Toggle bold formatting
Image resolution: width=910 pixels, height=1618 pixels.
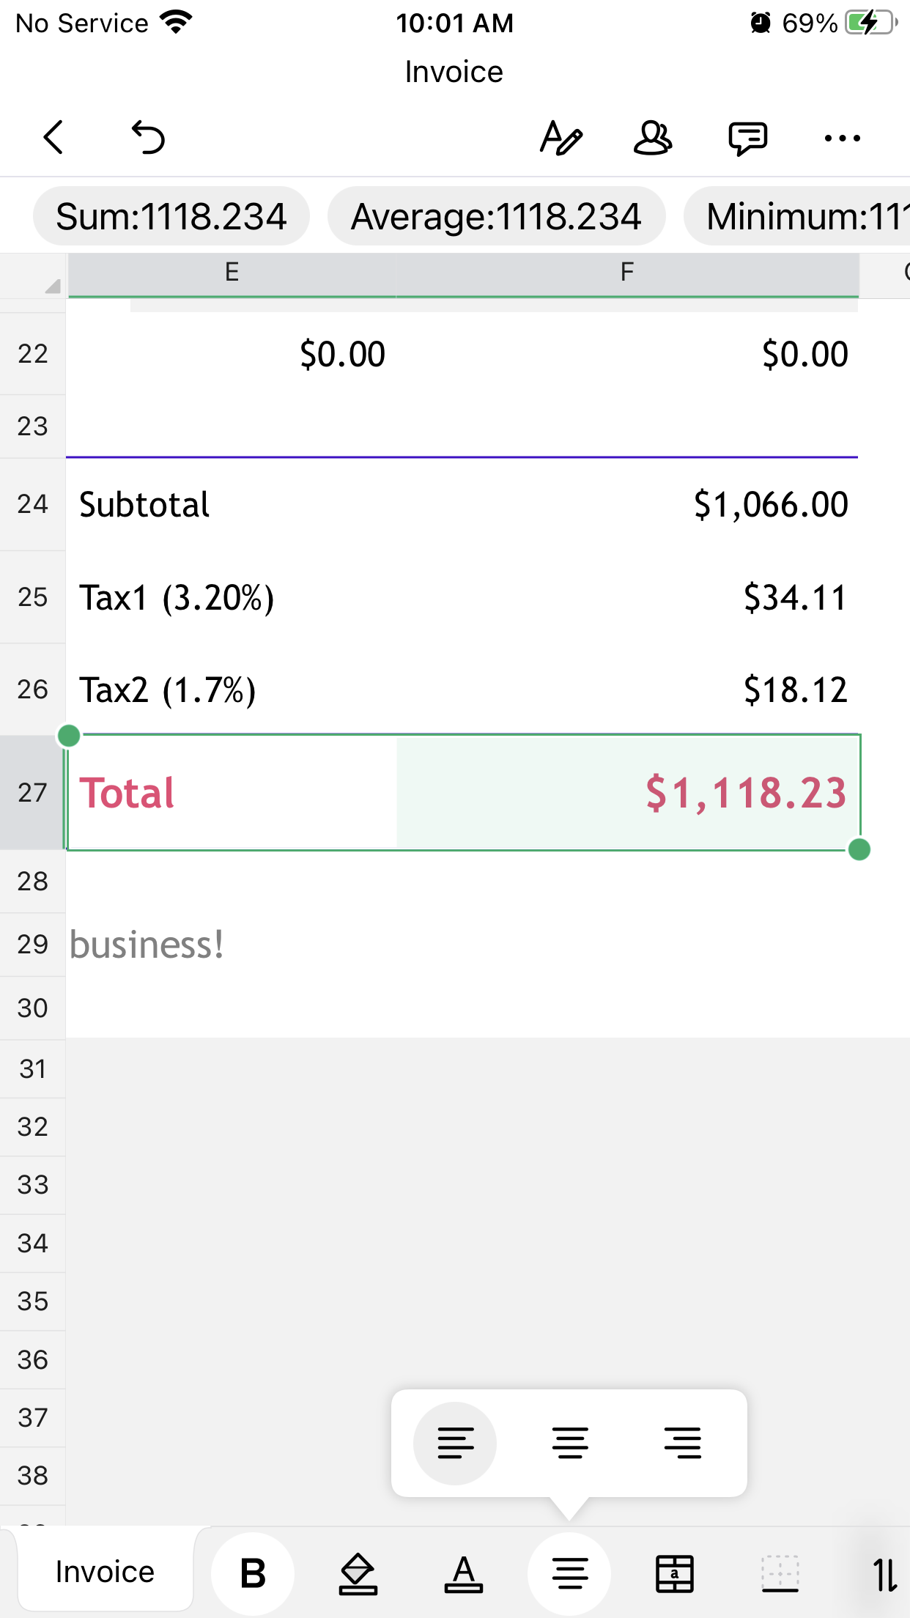(x=253, y=1573)
